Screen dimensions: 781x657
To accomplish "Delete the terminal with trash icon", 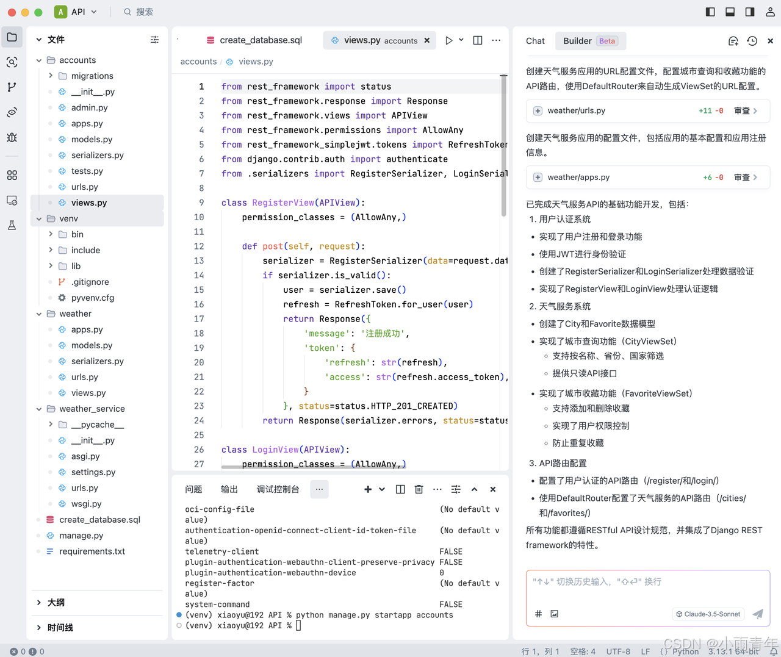I will click(419, 489).
